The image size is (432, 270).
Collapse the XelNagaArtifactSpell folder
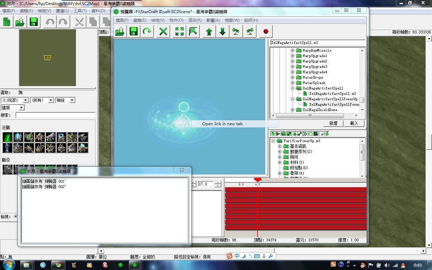[x=293, y=88]
